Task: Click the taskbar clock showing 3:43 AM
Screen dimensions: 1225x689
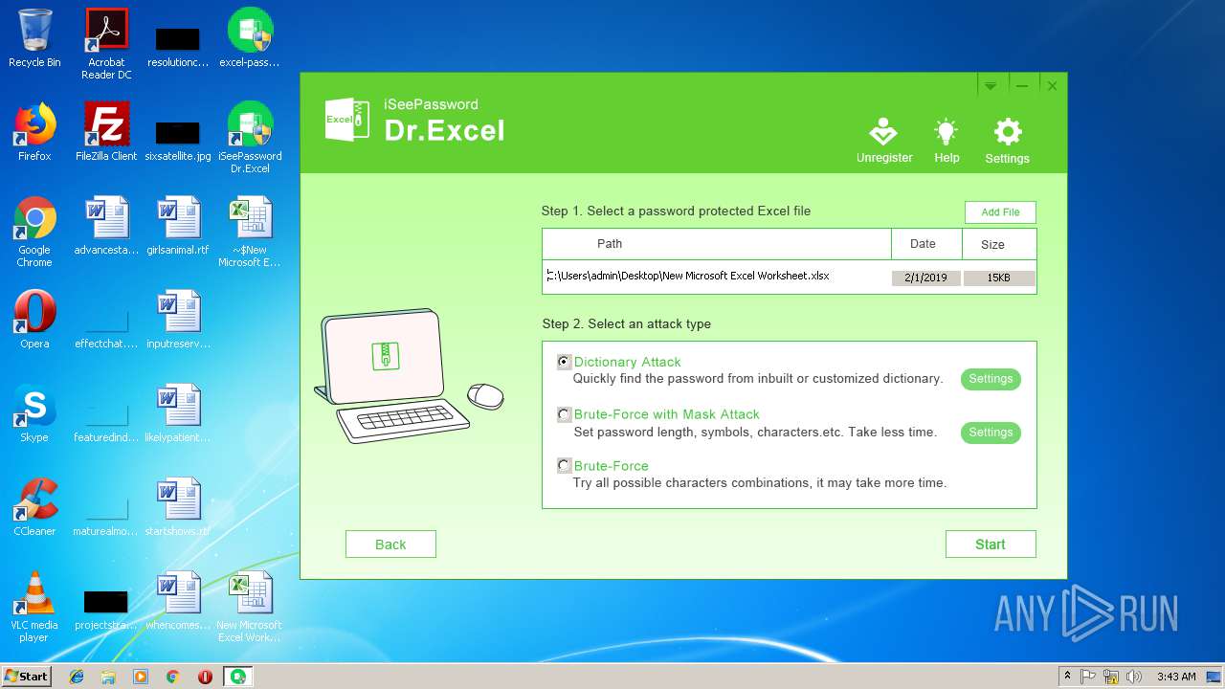Action: tap(1176, 677)
